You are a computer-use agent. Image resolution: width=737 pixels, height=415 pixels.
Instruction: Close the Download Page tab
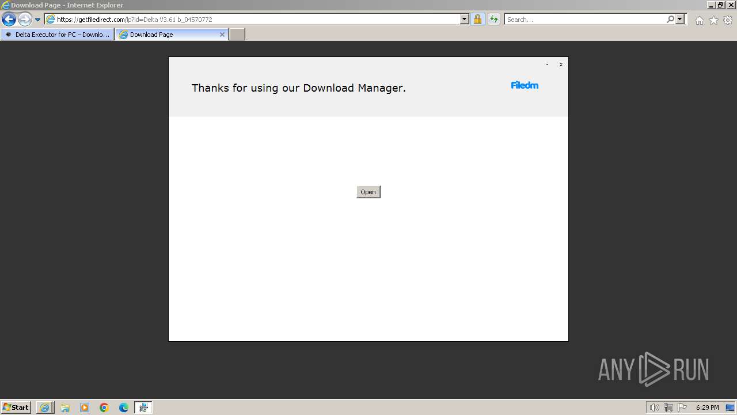click(x=222, y=35)
